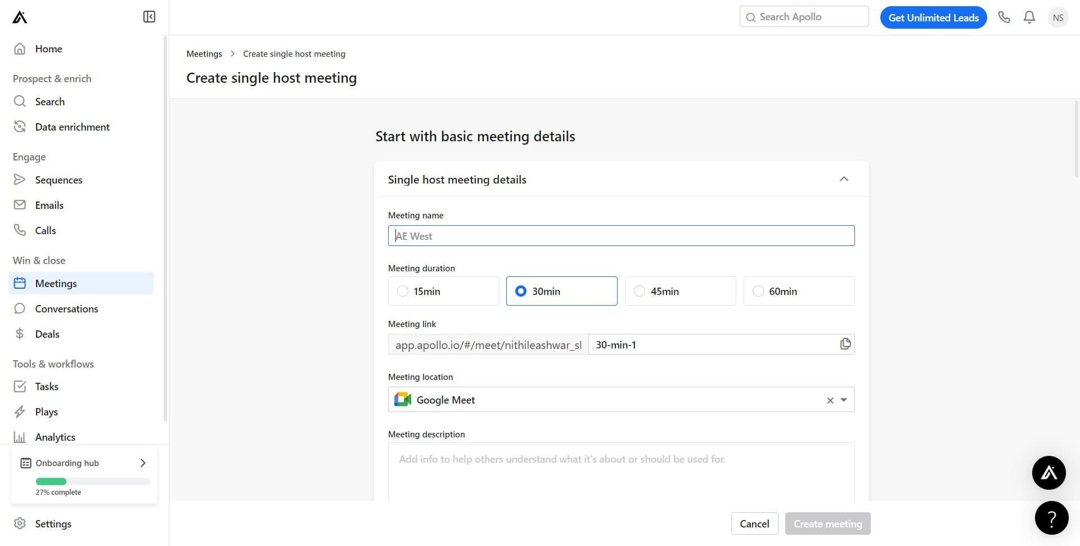Expand the Onboarding hub
Image resolution: width=1080 pixels, height=546 pixels.
[x=142, y=463]
